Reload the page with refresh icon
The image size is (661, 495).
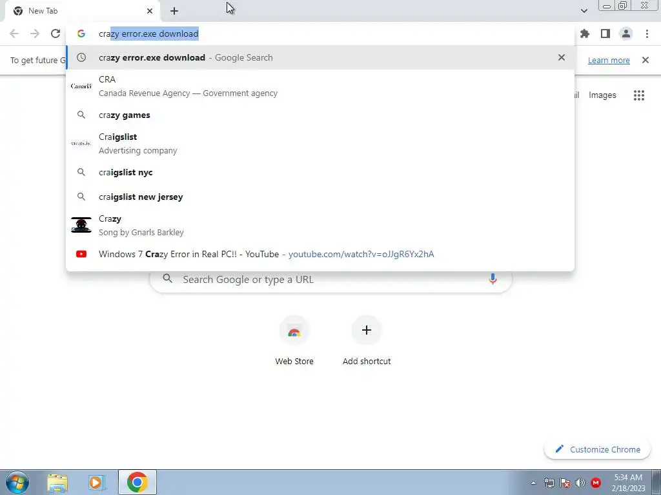56,34
